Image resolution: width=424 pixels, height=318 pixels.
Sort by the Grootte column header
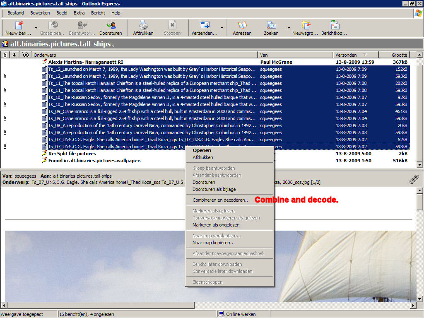pyautogui.click(x=395, y=55)
